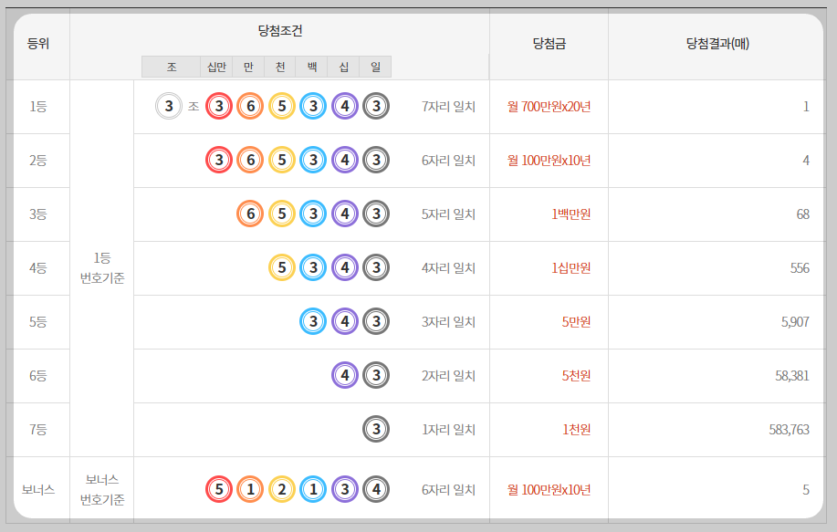Click the 1십만원 prize amount

coord(571,268)
